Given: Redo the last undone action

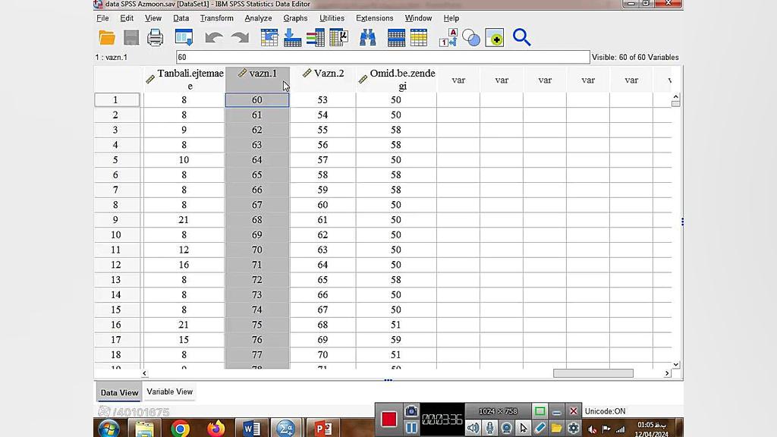Looking at the screenshot, I should tap(240, 38).
